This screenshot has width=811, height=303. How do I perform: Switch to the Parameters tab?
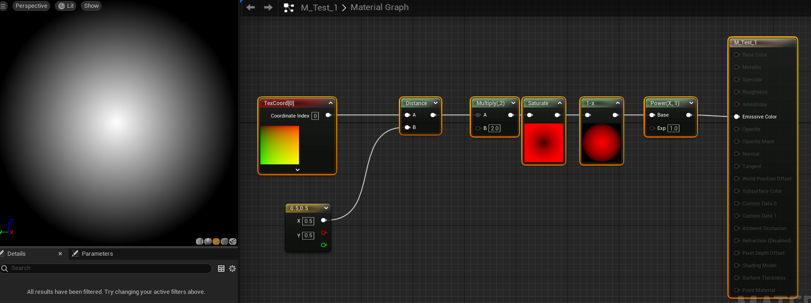97,254
